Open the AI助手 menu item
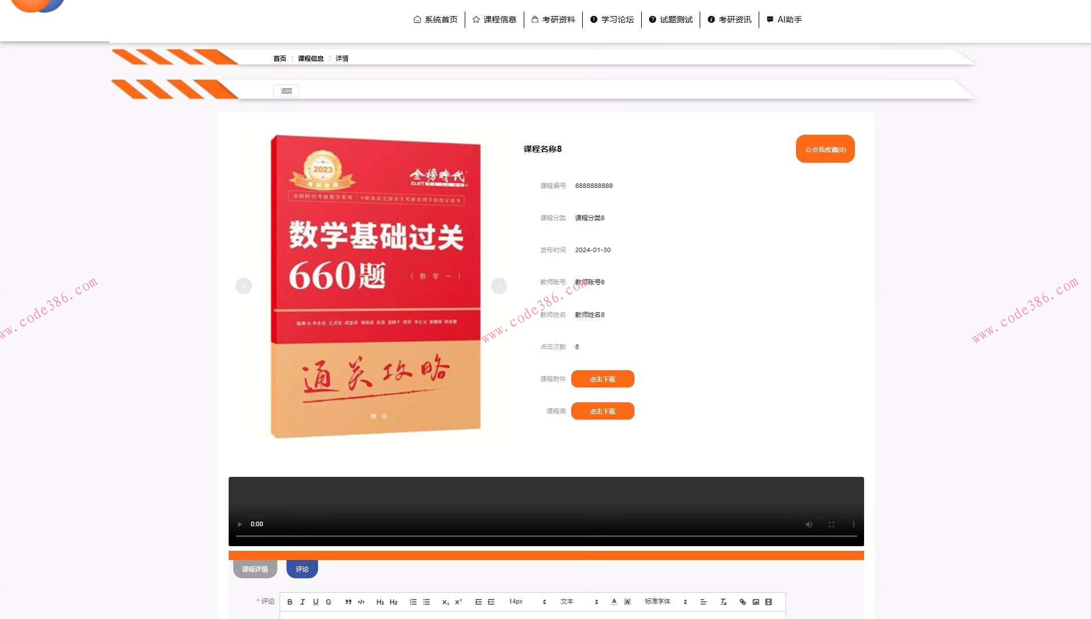 [784, 19]
